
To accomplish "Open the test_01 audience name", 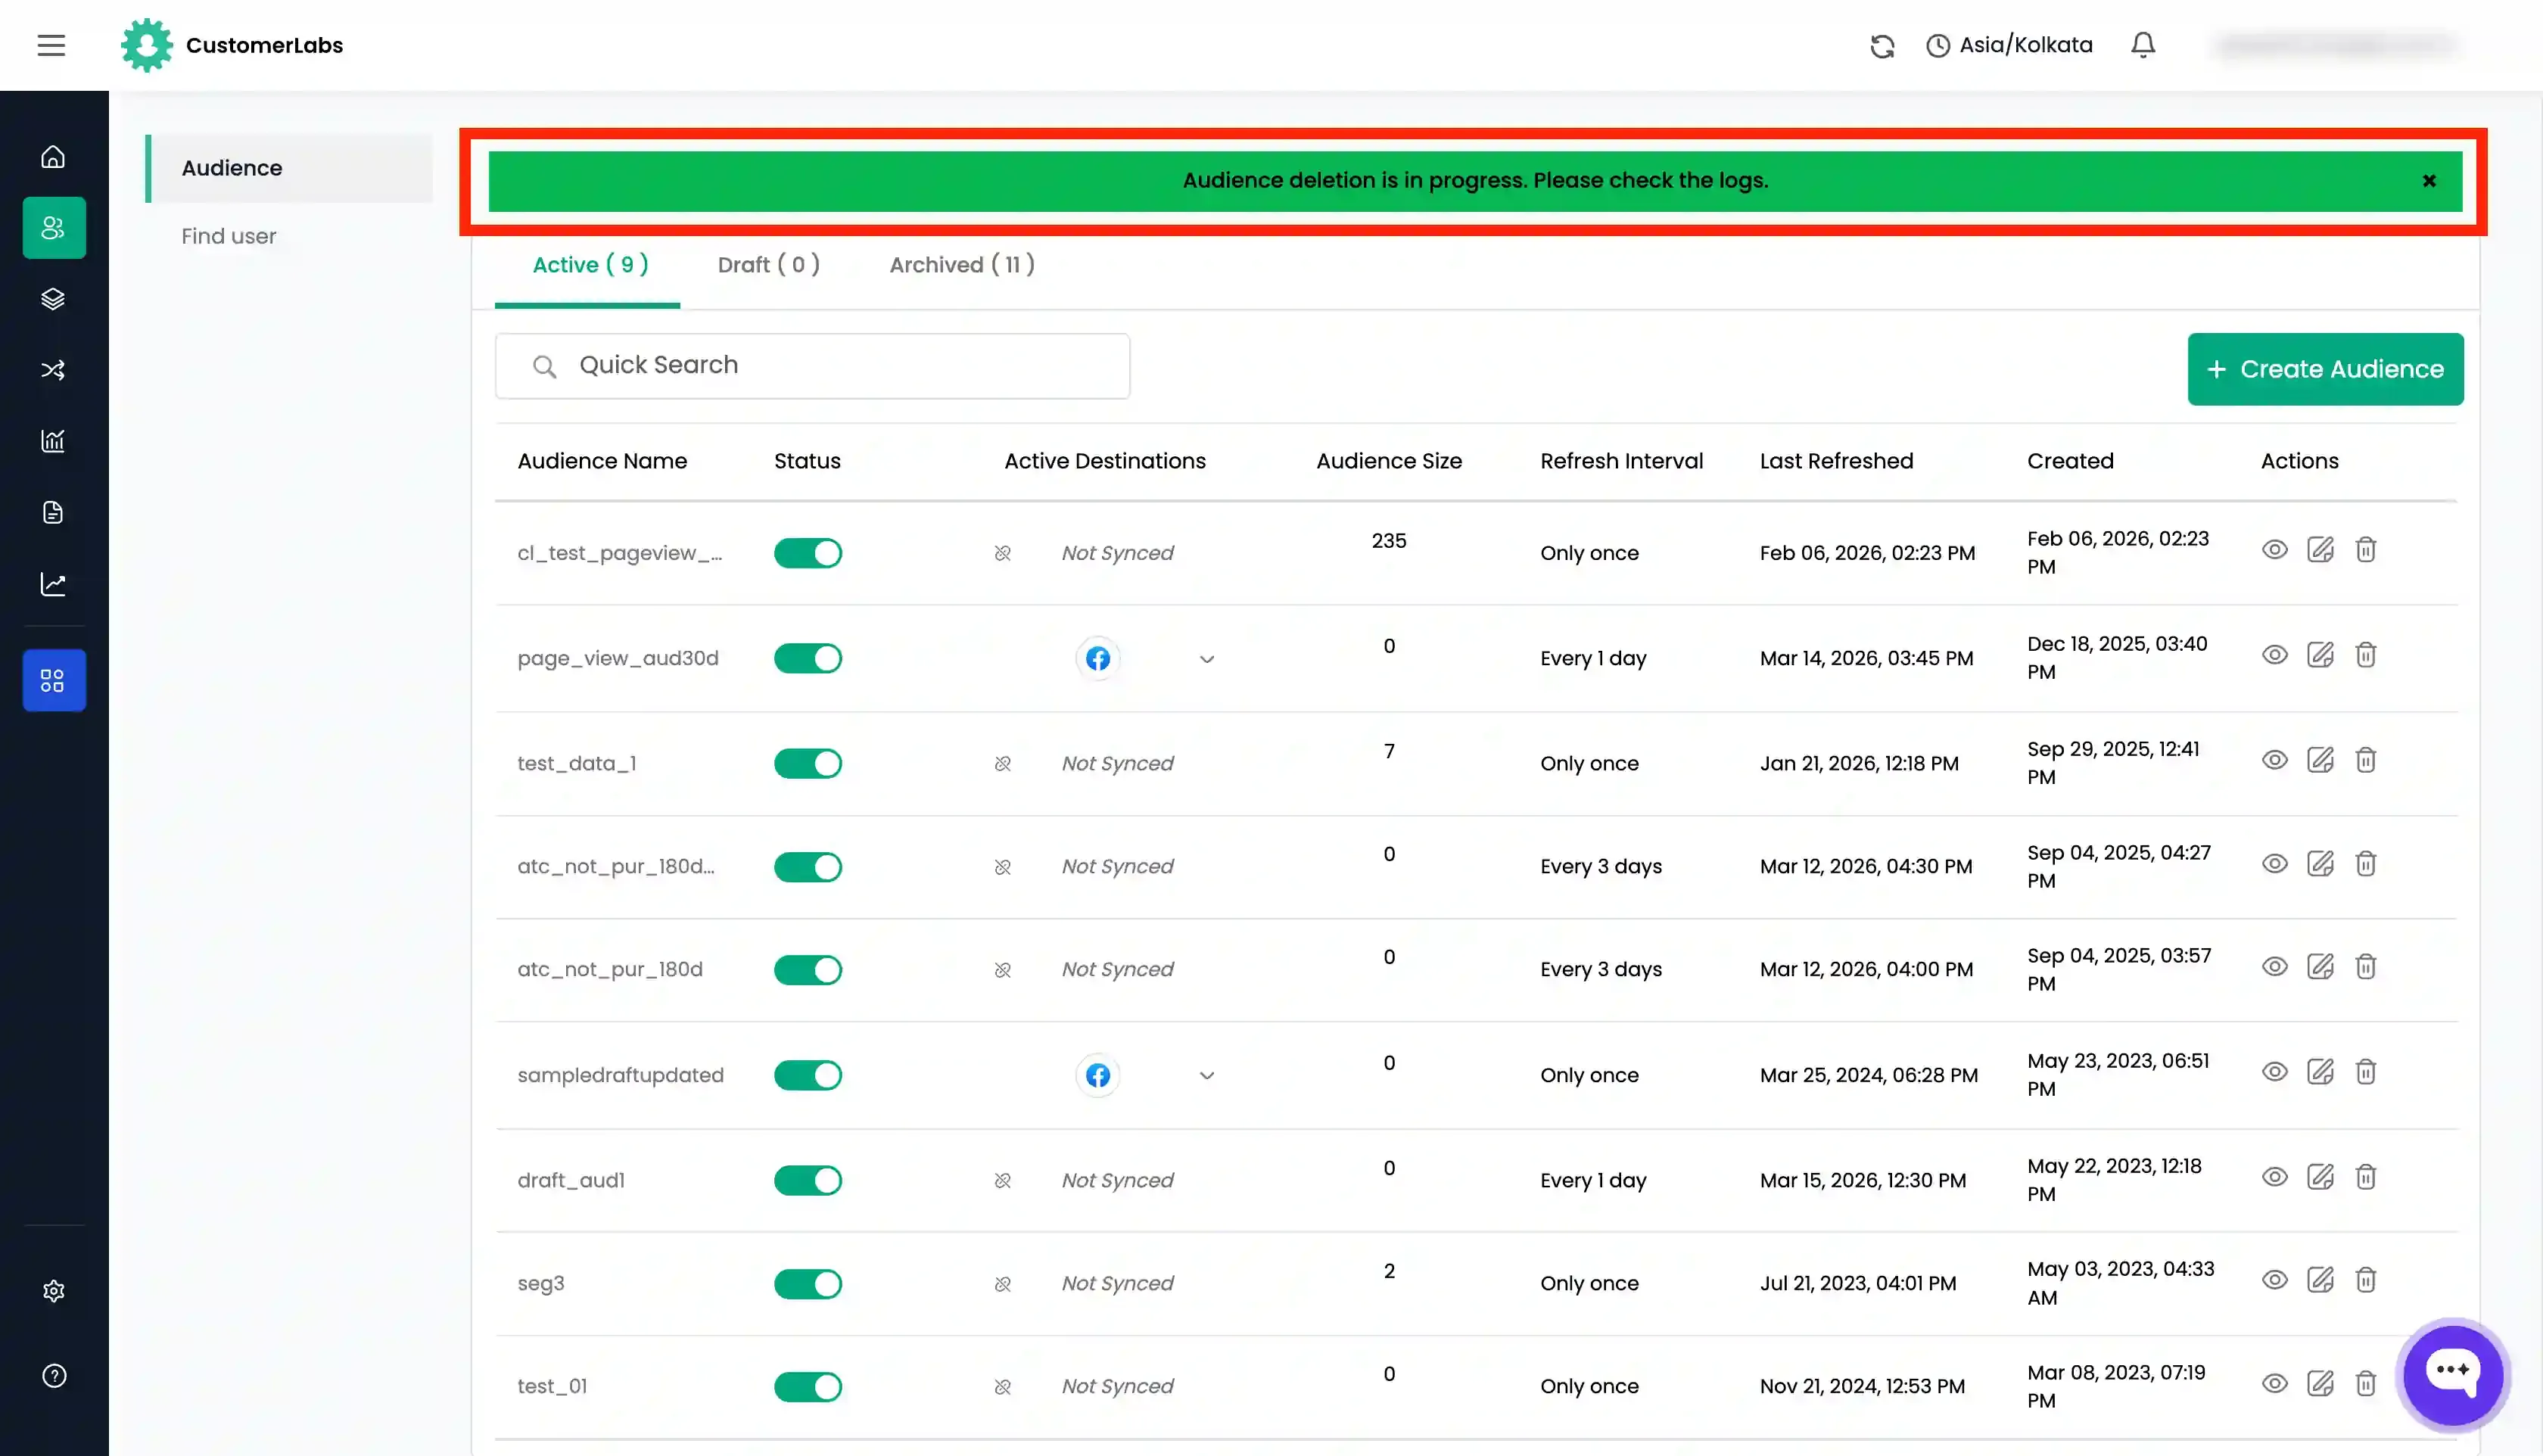I will [x=552, y=1387].
